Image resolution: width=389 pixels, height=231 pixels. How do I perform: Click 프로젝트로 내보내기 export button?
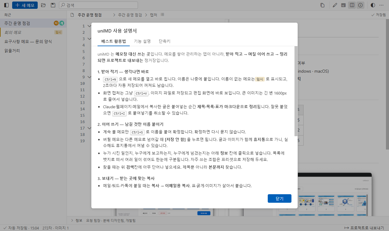click(364, 228)
